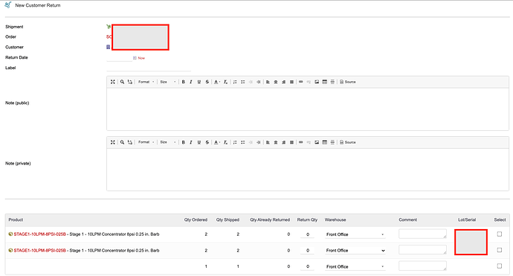Insert link in public note editor
513x276 pixels.
pos(300,82)
